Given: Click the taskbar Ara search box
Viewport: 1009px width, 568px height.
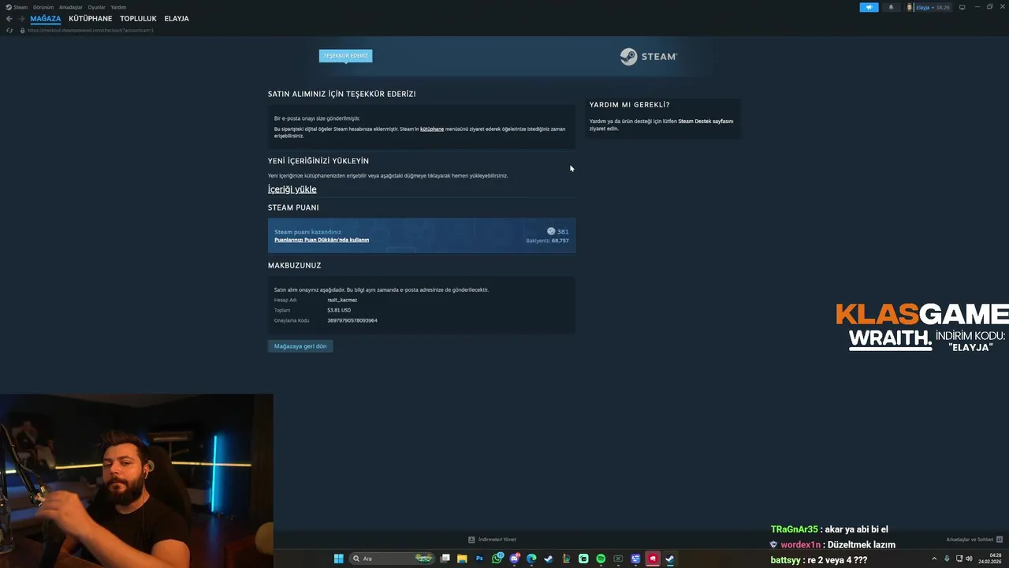Looking at the screenshot, I should [392, 559].
